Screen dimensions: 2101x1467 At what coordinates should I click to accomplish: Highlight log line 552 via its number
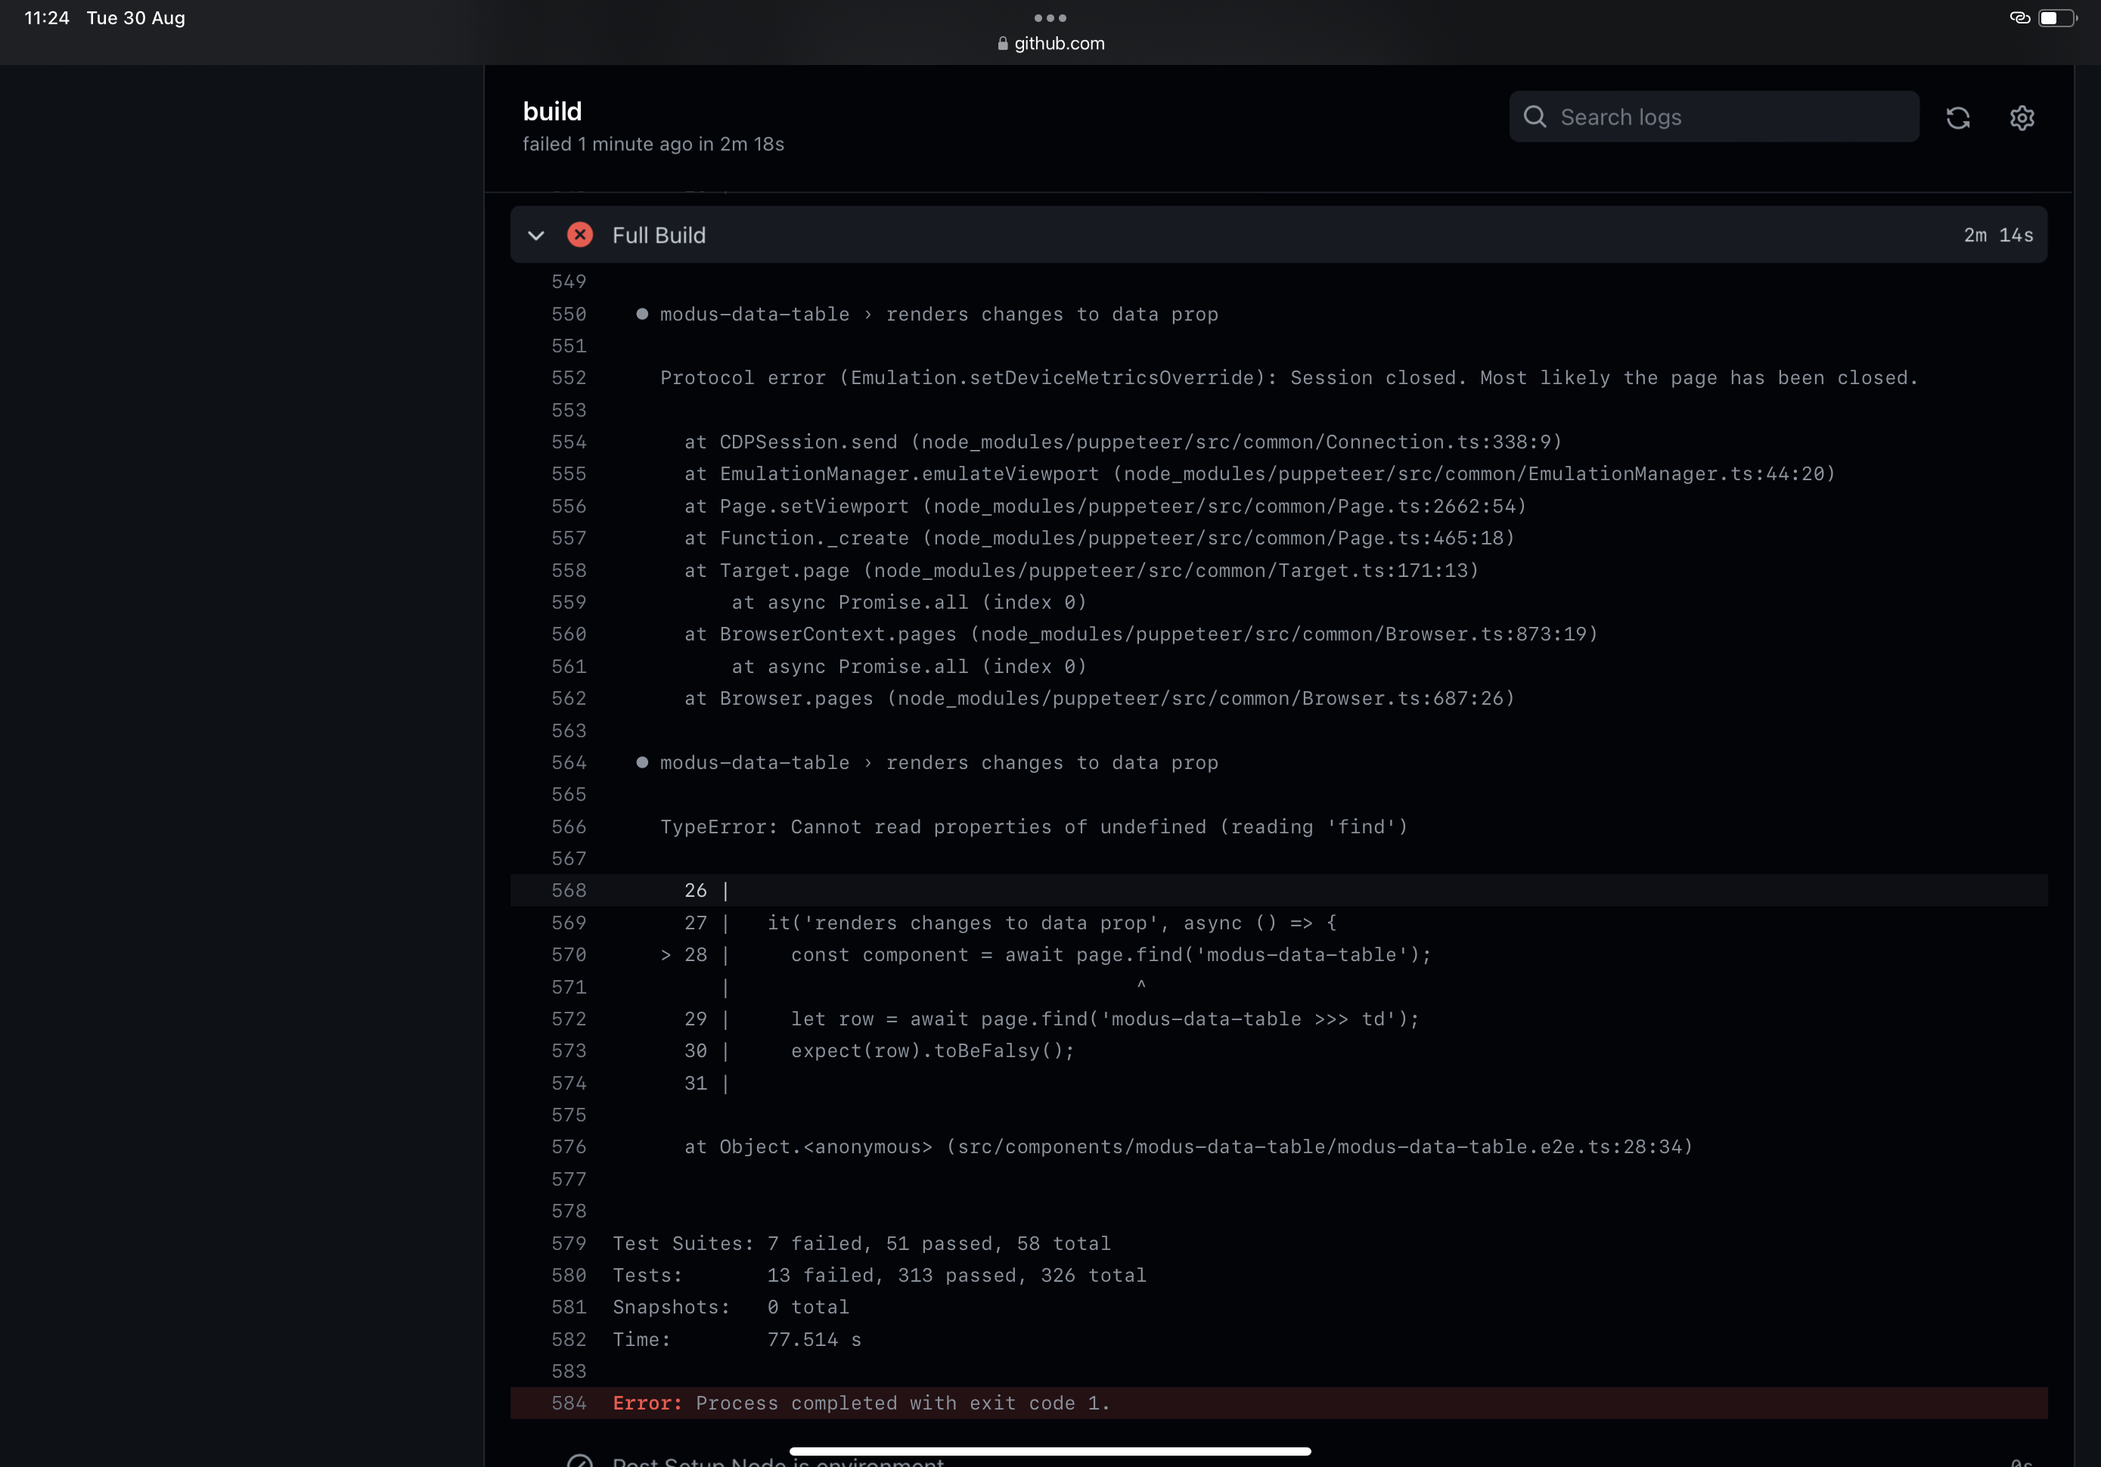(568, 377)
